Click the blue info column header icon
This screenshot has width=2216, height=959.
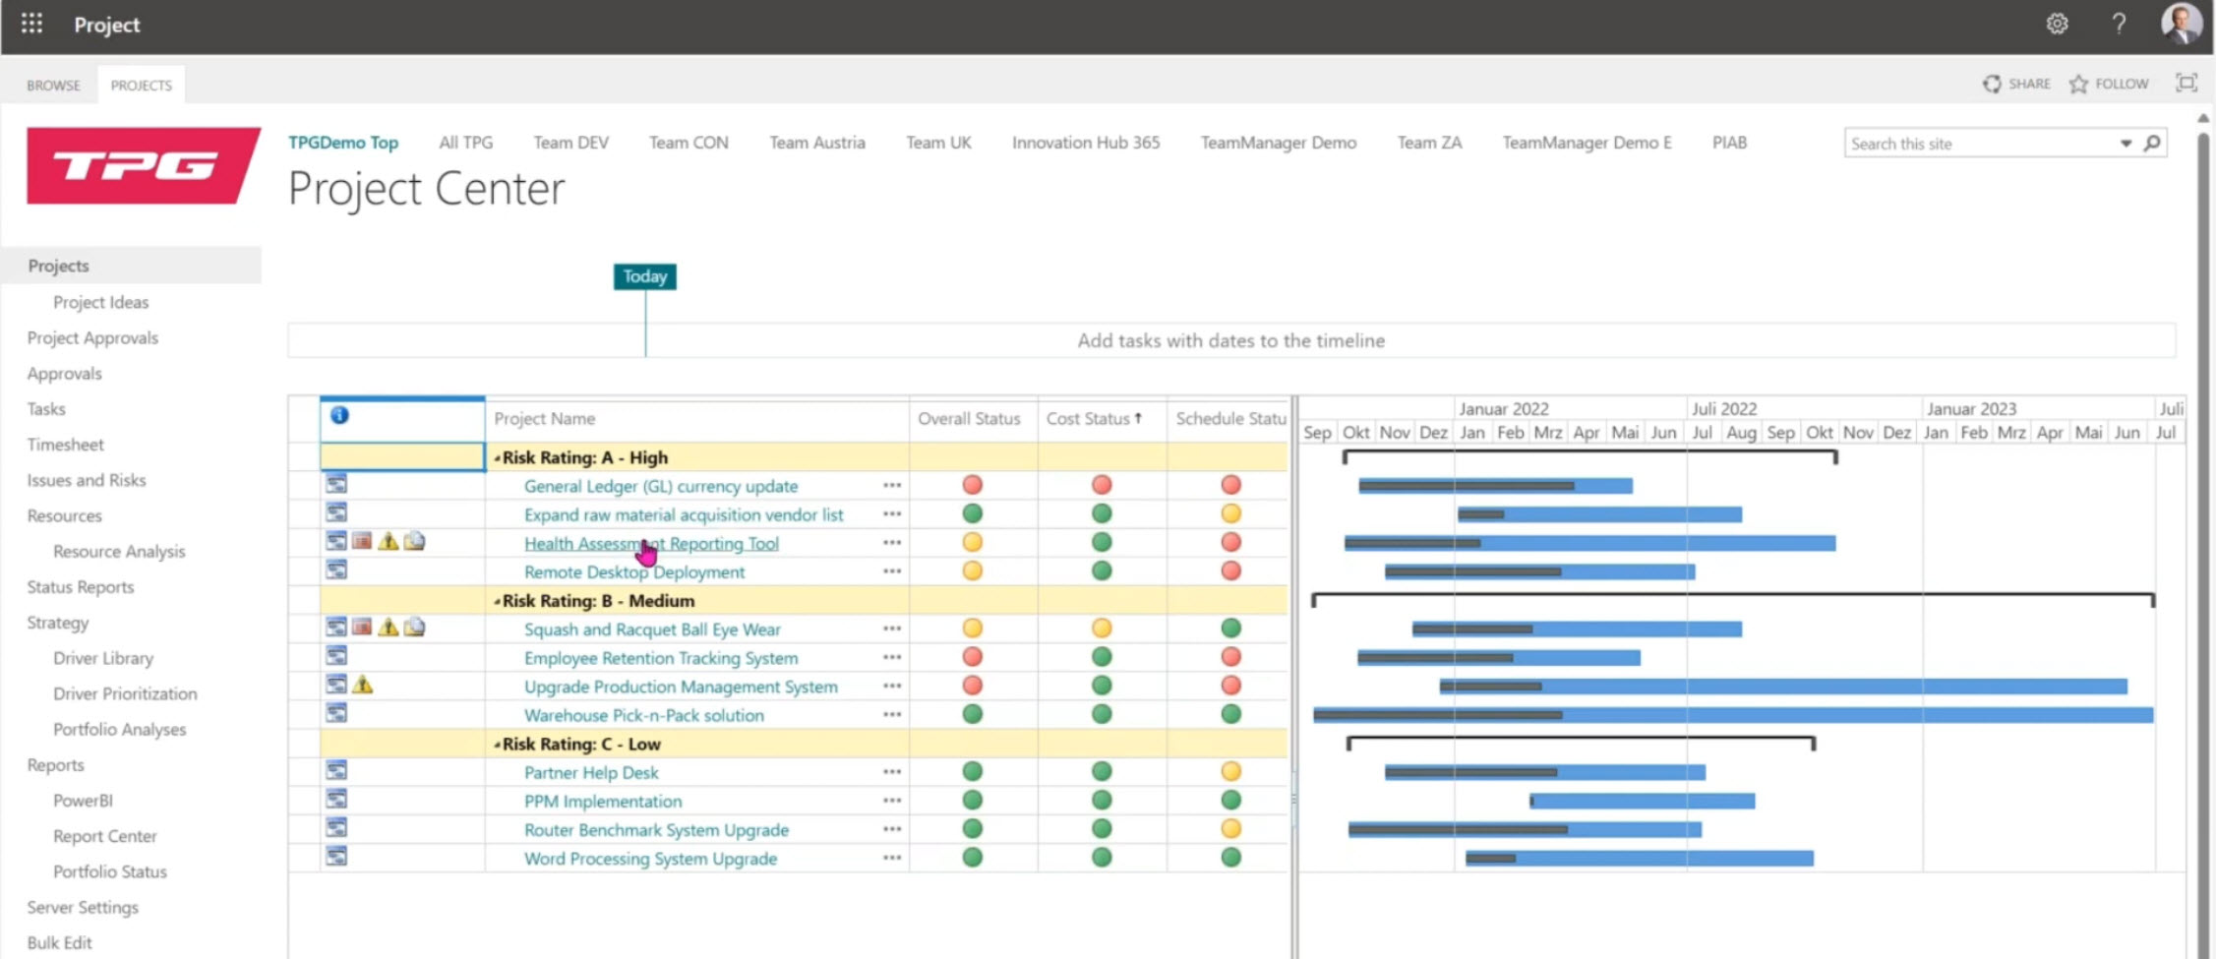click(x=339, y=416)
